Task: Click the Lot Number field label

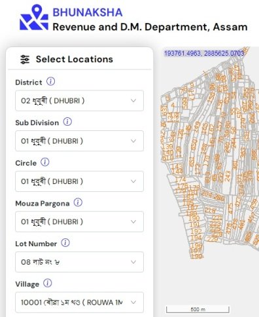Action: (36, 244)
